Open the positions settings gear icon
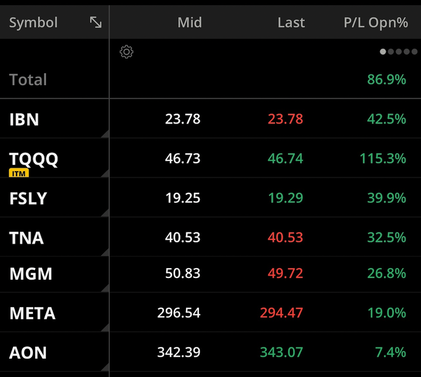 click(x=126, y=52)
